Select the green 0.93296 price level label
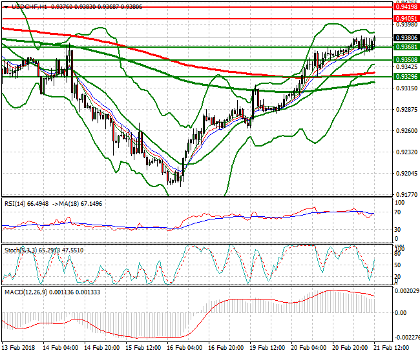Image resolution: width=420 pixels, height=355 pixels. click(x=406, y=77)
